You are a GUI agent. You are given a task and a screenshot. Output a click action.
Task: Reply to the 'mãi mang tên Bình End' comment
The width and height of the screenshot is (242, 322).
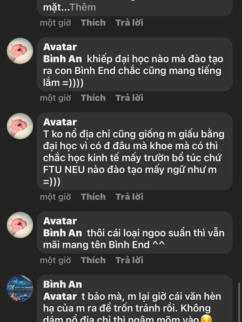(129, 260)
